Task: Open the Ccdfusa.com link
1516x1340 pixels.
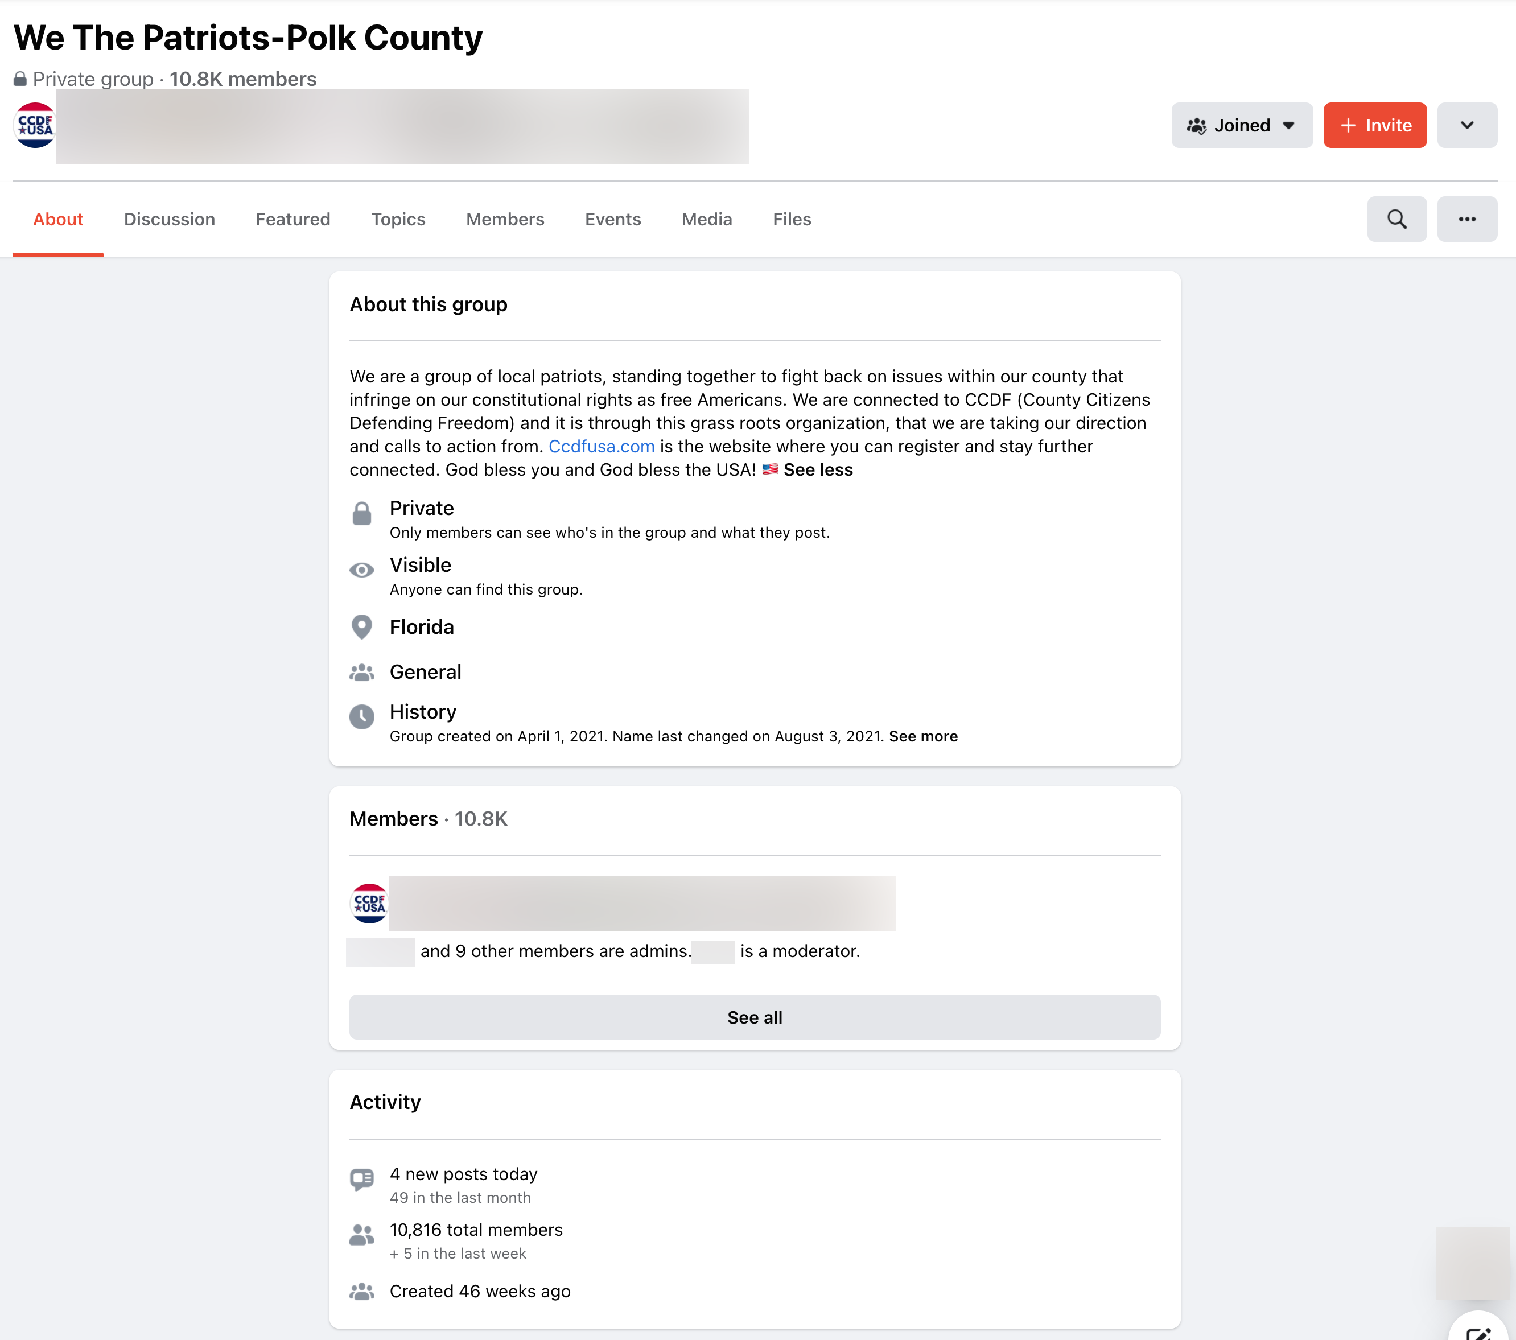Action: [x=601, y=447]
